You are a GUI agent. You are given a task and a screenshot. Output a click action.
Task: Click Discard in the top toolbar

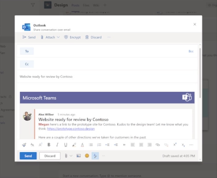(x=93, y=37)
